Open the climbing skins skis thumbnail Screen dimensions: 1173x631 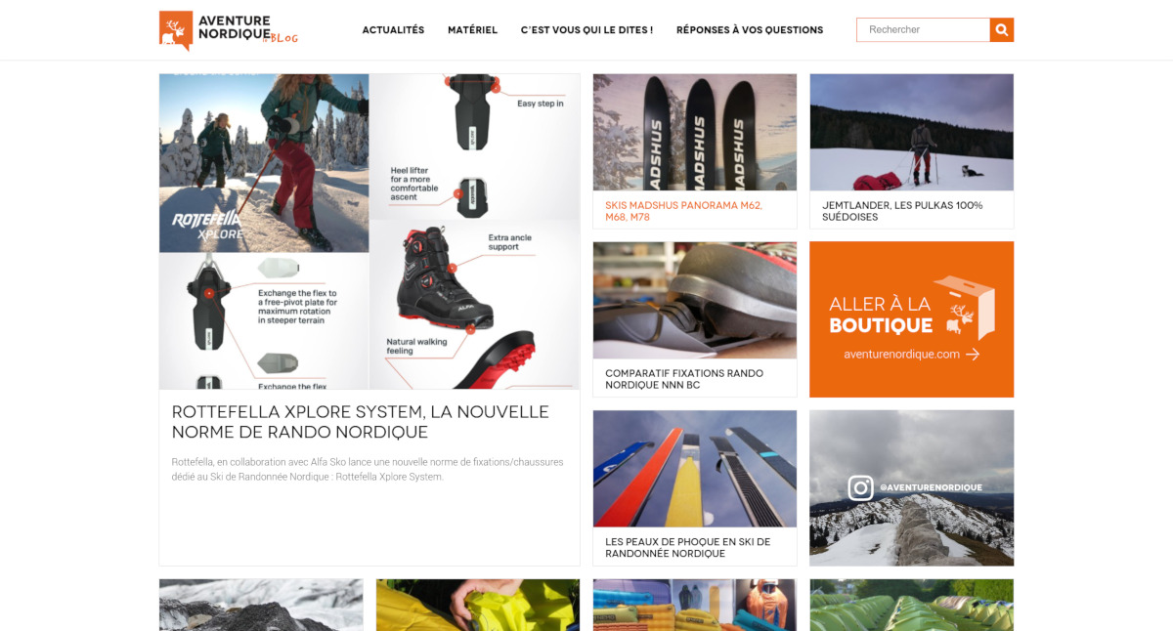pos(695,469)
